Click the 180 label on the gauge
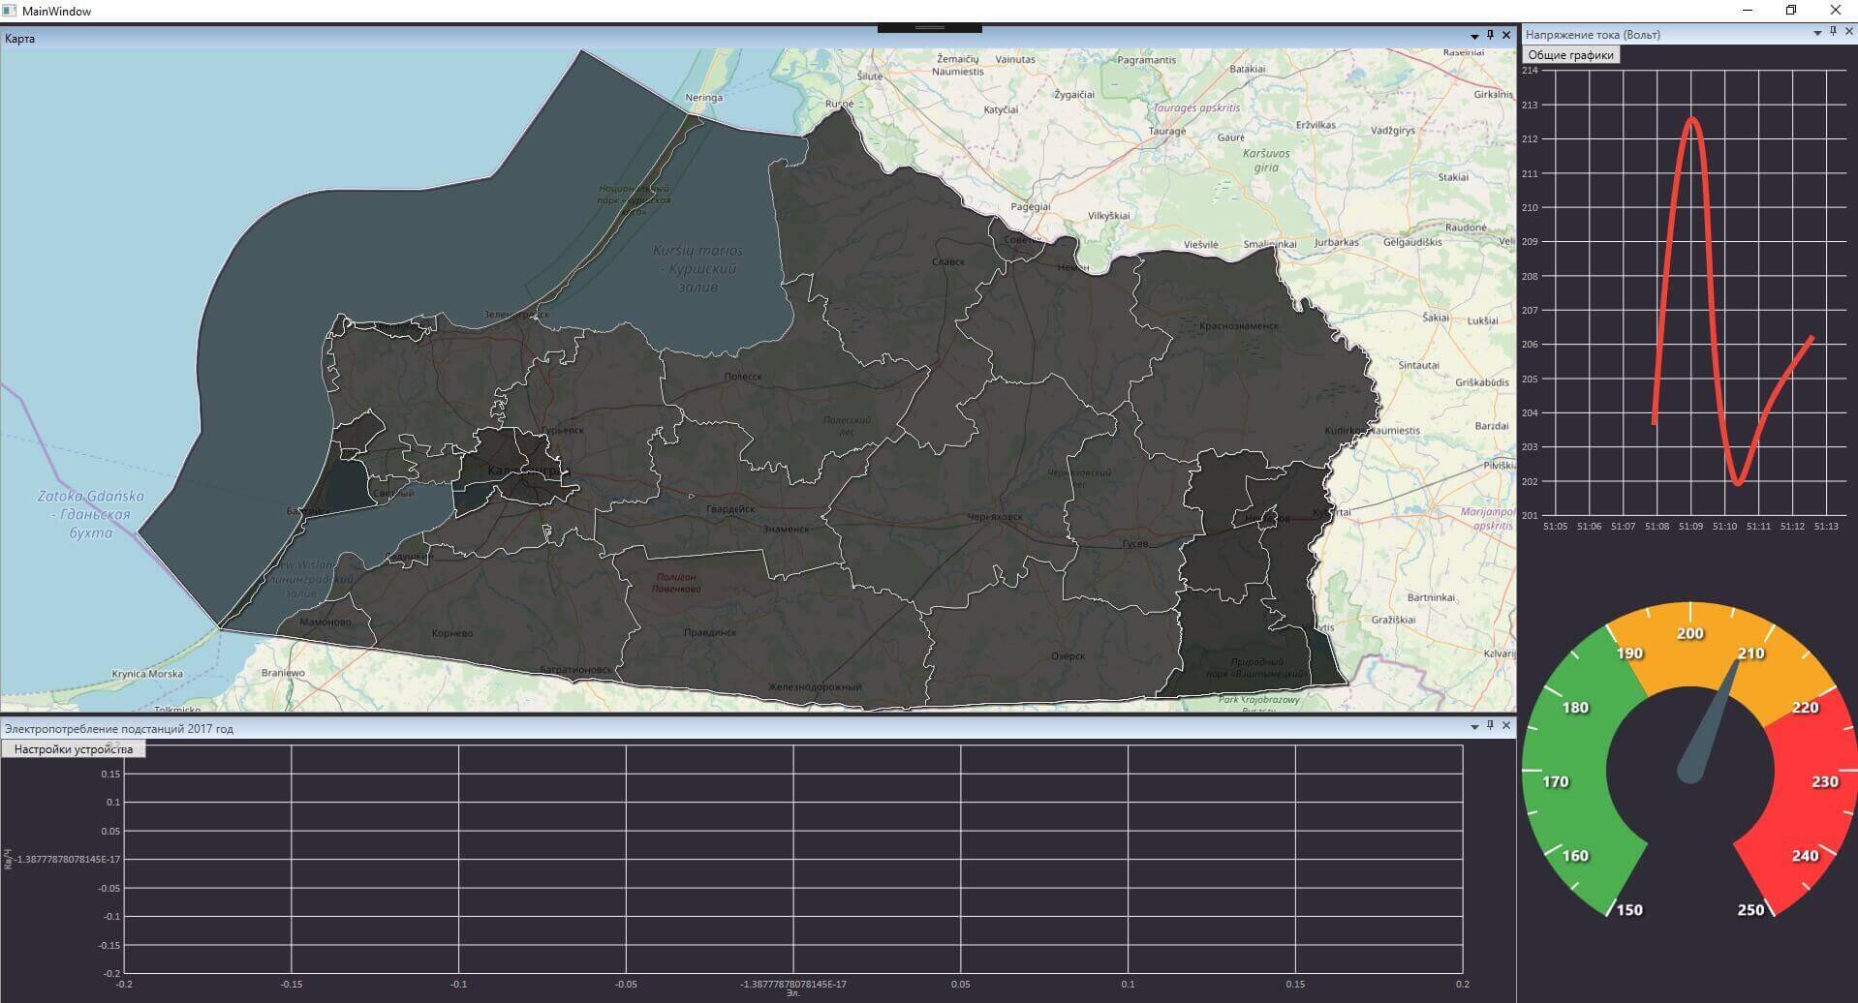The image size is (1858, 1003). (1575, 708)
